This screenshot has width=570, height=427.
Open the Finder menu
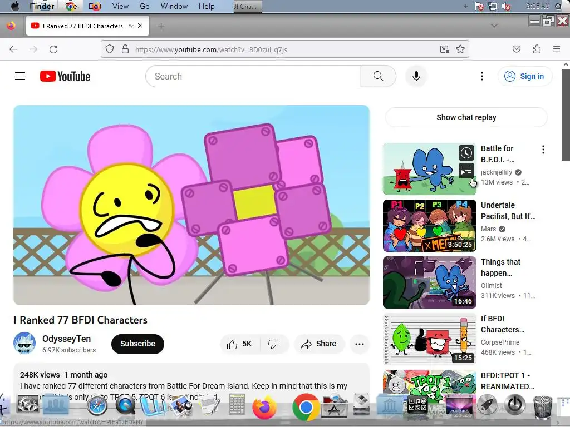pos(42,6)
